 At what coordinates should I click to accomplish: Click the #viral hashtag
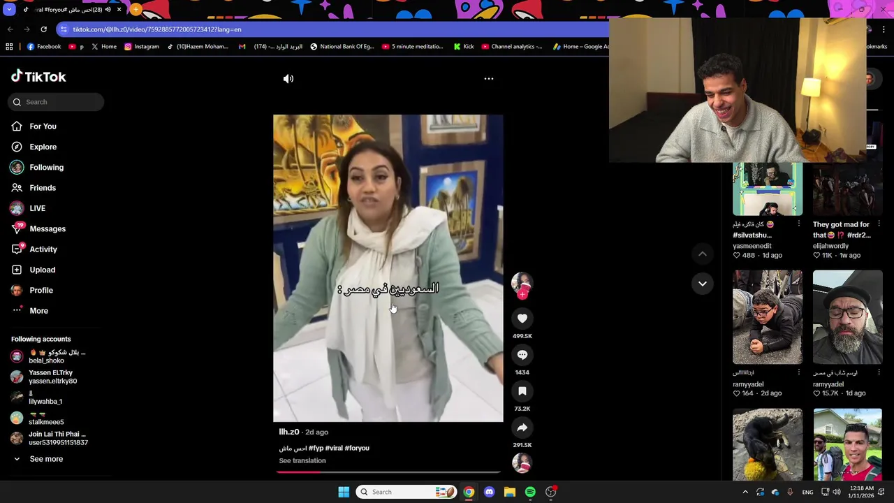[335, 448]
